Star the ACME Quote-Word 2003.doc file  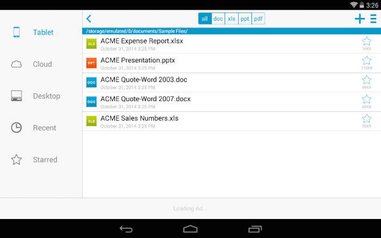[367, 80]
